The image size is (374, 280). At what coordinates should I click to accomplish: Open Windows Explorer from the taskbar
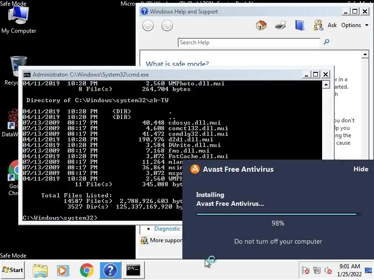tap(40, 271)
